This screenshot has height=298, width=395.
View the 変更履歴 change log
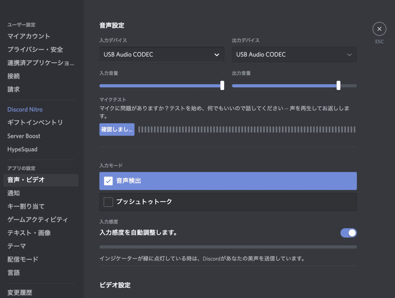click(x=19, y=292)
